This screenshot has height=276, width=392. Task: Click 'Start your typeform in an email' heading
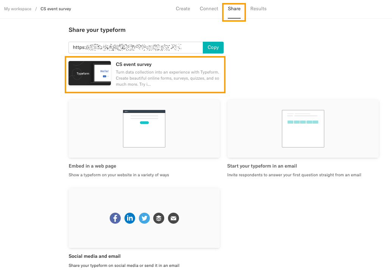(x=262, y=166)
